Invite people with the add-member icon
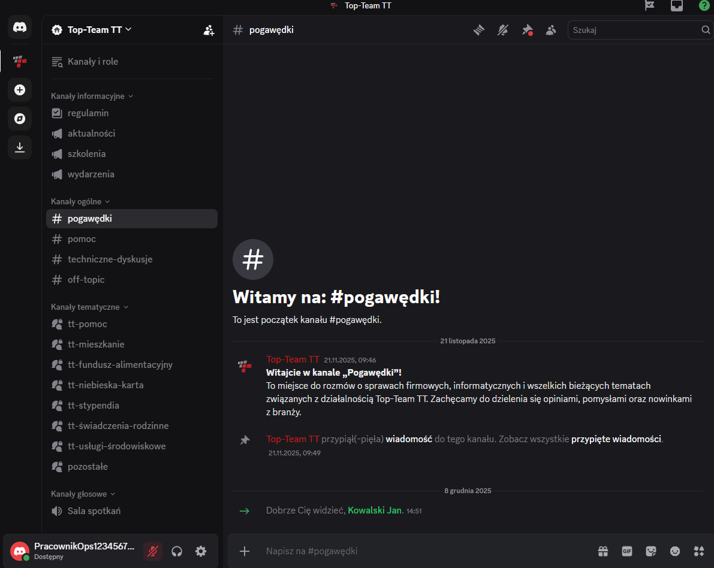 tap(209, 30)
